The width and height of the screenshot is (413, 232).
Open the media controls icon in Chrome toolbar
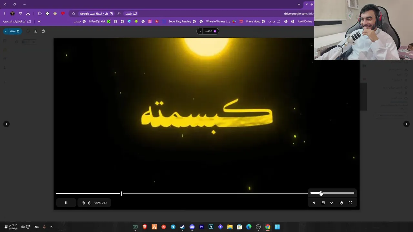(x=20, y=14)
